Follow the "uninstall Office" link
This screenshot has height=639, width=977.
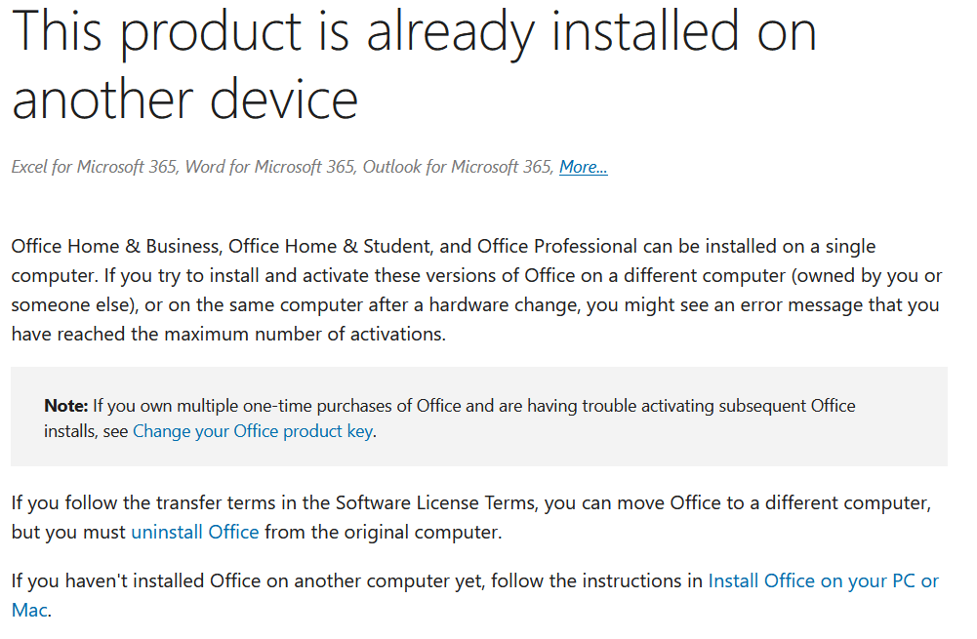pos(195,532)
